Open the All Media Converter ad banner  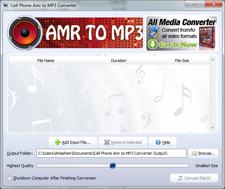(x=182, y=34)
